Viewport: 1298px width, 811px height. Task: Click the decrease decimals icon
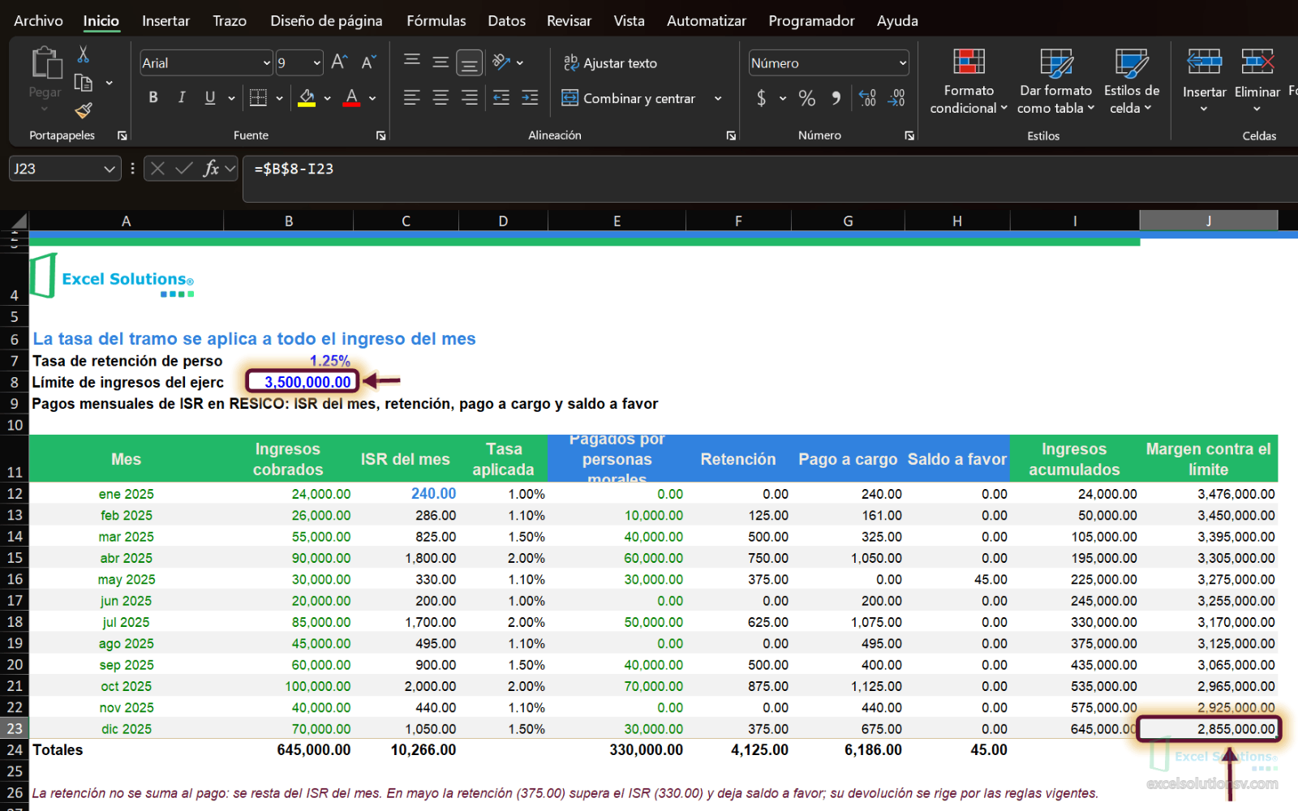tap(896, 98)
